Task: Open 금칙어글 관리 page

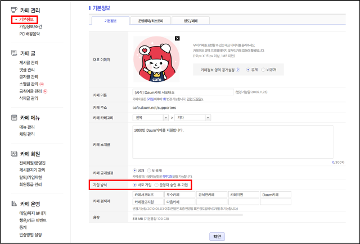Action: tap(30, 91)
